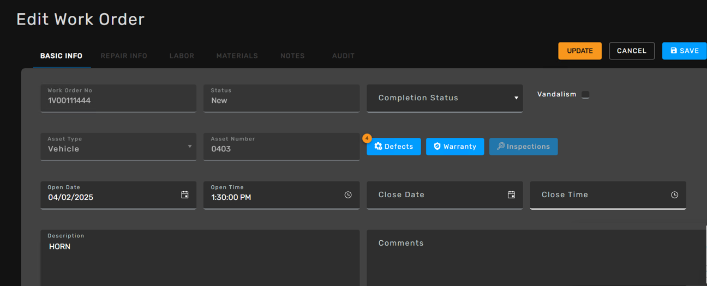Click the Close Time clock icon
The width and height of the screenshot is (707, 286).
point(675,195)
